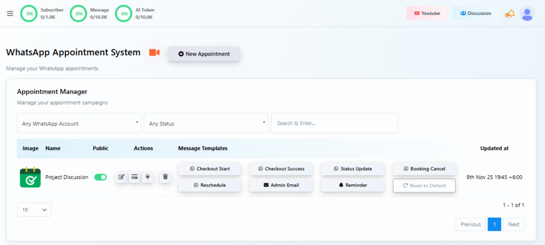545x245 pixels.
Task: Open the notifications bell icon
Action: point(510,13)
